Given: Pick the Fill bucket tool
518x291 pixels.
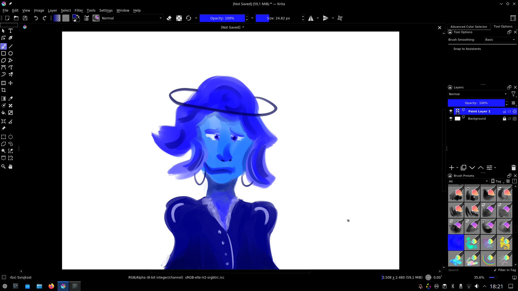Looking at the screenshot, I should (4, 113).
